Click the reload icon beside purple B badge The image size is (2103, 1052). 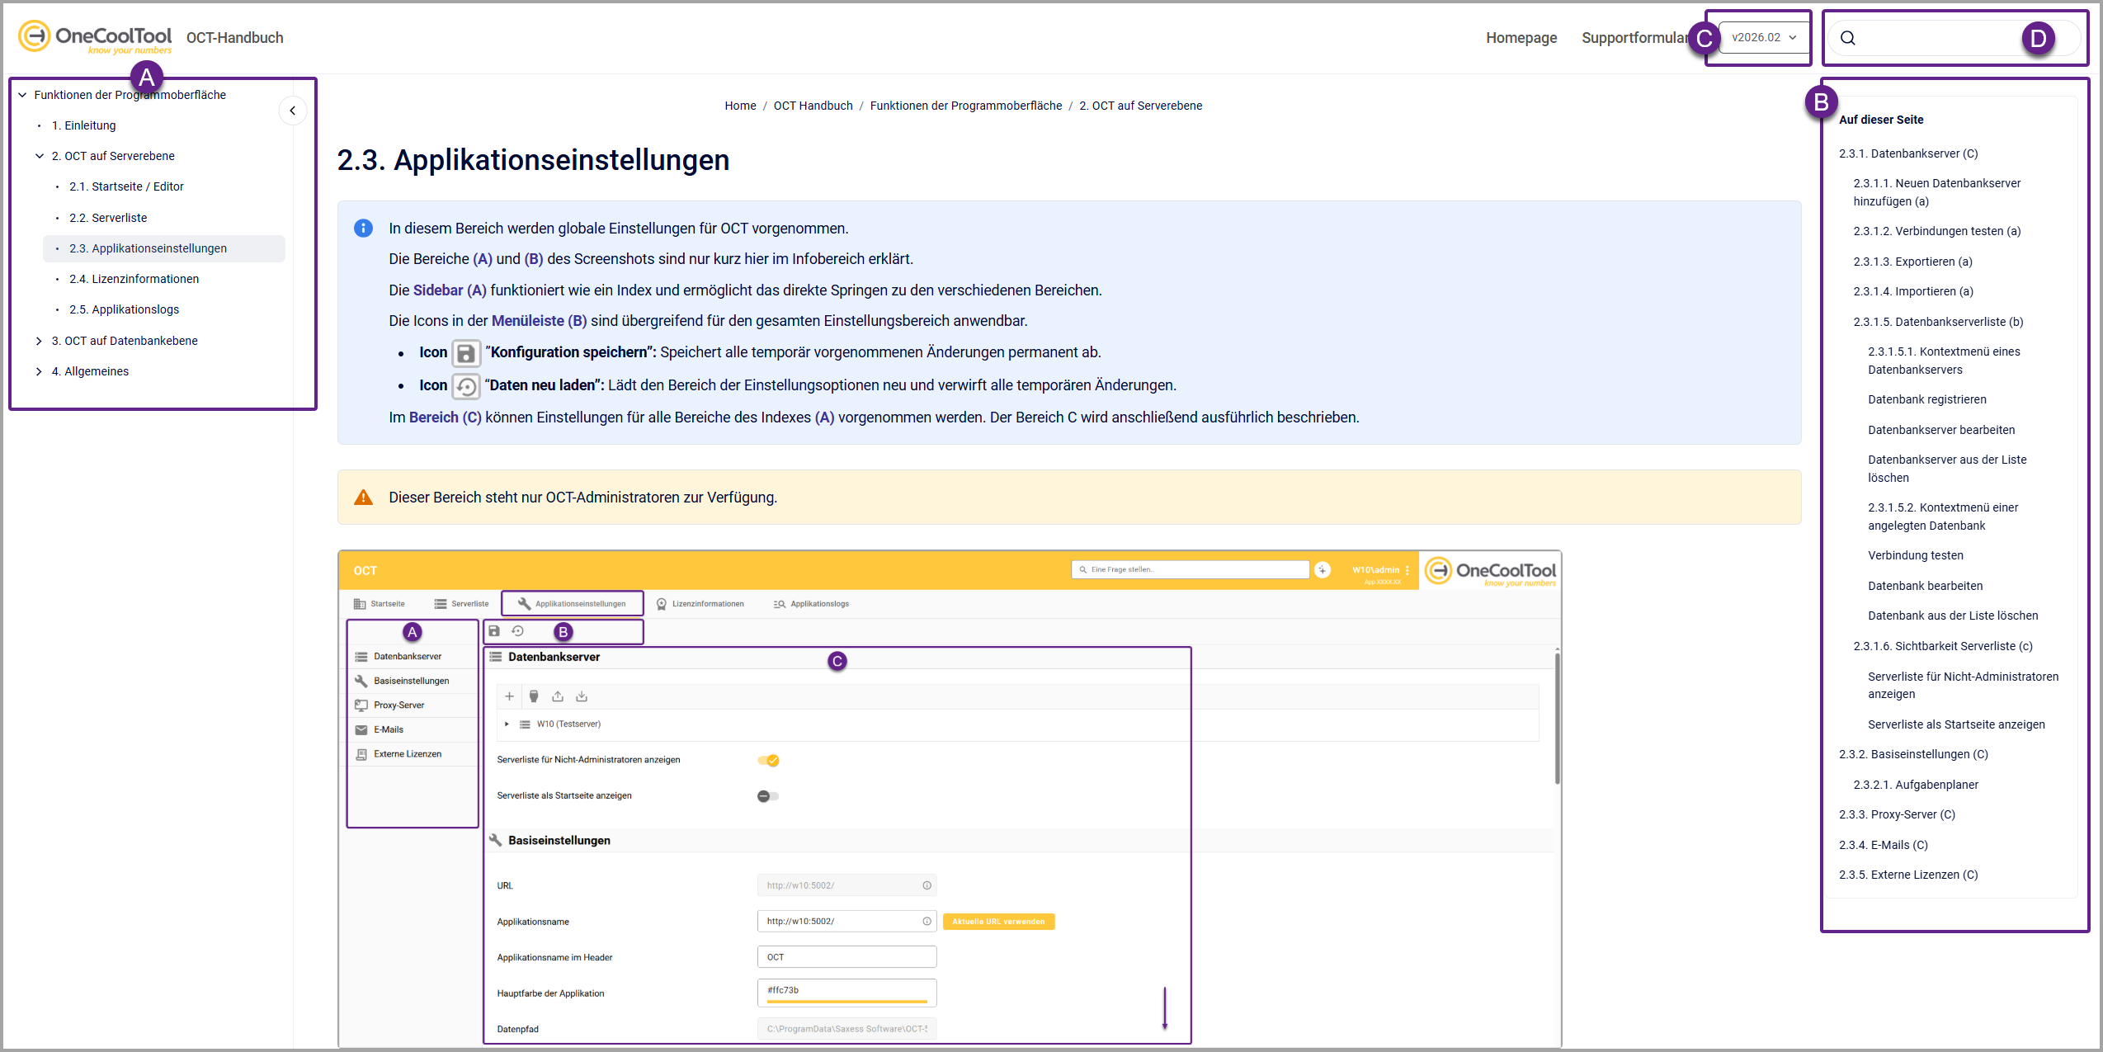click(x=518, y=631)
